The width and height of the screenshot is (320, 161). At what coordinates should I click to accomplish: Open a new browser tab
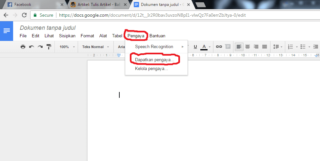(x=200, y=5)
